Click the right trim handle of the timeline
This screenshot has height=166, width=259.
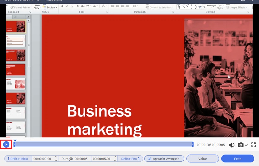tap(193, 145)
